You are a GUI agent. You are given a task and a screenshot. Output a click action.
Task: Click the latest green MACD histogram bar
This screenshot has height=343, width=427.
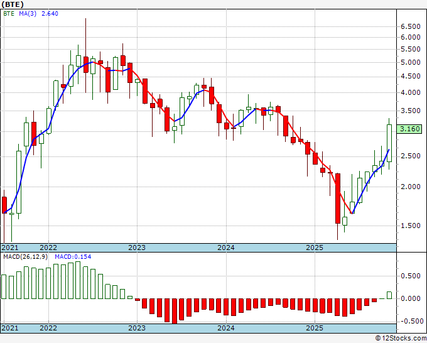coord(389,295)
